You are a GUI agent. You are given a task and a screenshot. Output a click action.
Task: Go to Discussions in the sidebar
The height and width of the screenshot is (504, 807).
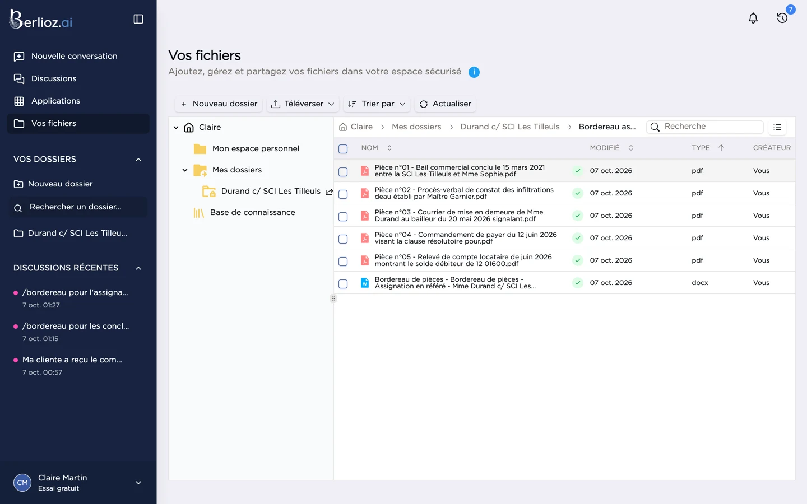point(78,78)
